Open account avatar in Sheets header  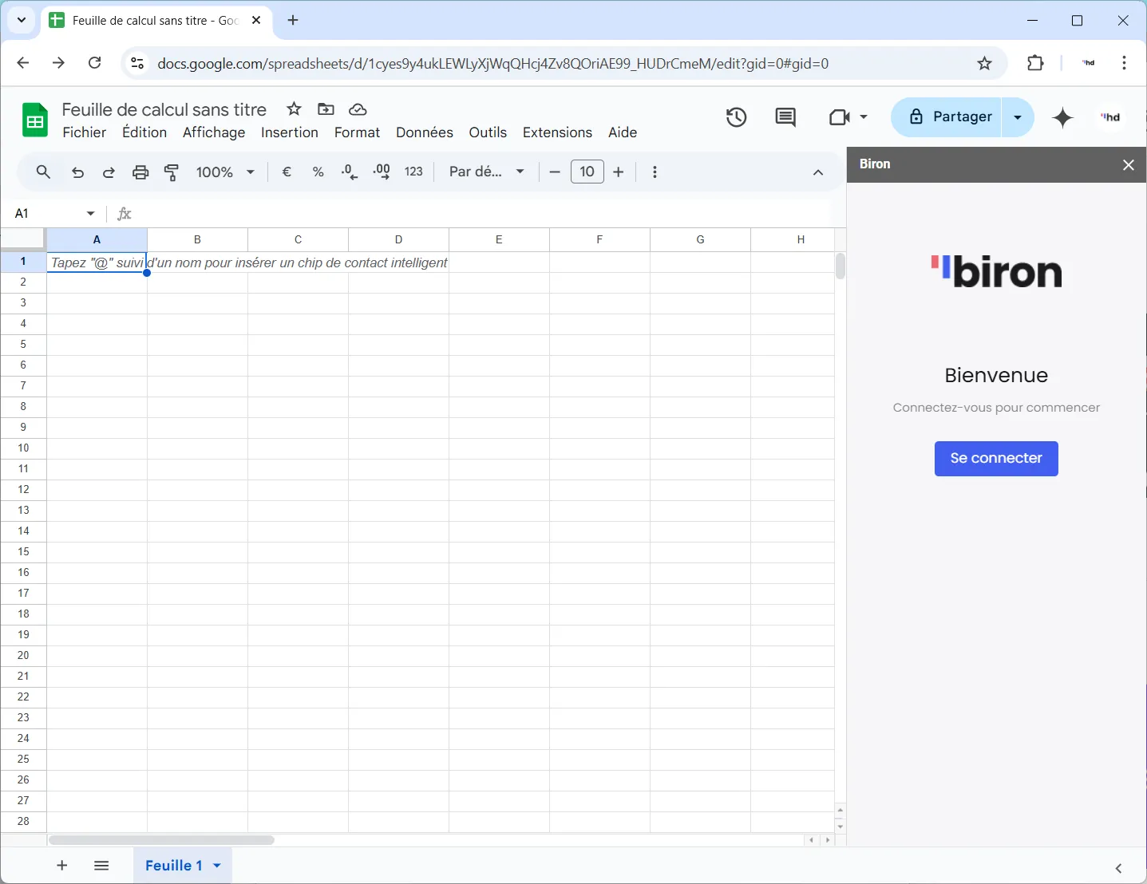click(1110, 117)
